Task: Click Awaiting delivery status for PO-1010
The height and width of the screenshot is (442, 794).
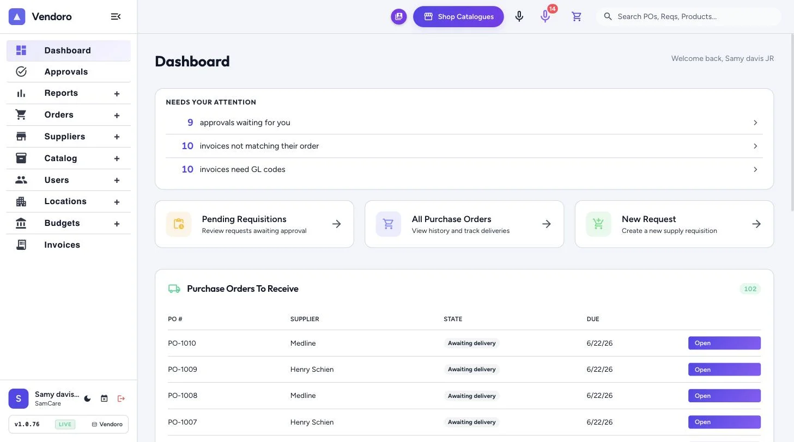Action: point(472,343)
